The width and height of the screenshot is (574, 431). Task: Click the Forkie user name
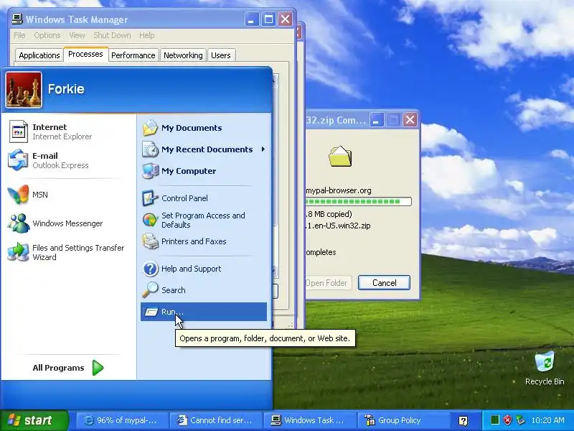(66, 89)
